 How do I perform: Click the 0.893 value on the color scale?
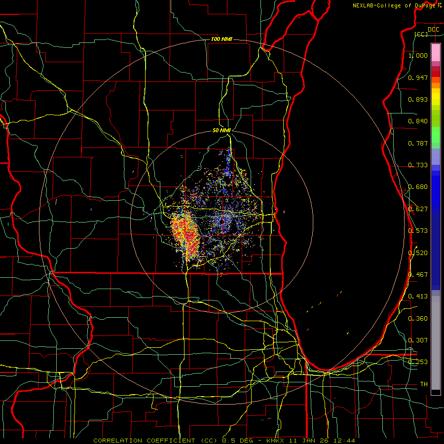click(418, 99)
